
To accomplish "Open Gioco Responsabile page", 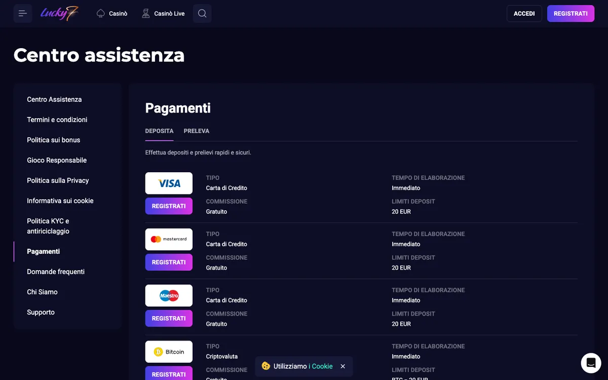I will 57,160.
